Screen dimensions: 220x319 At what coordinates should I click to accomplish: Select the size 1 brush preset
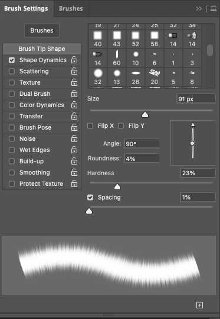[x=173, y=58]
